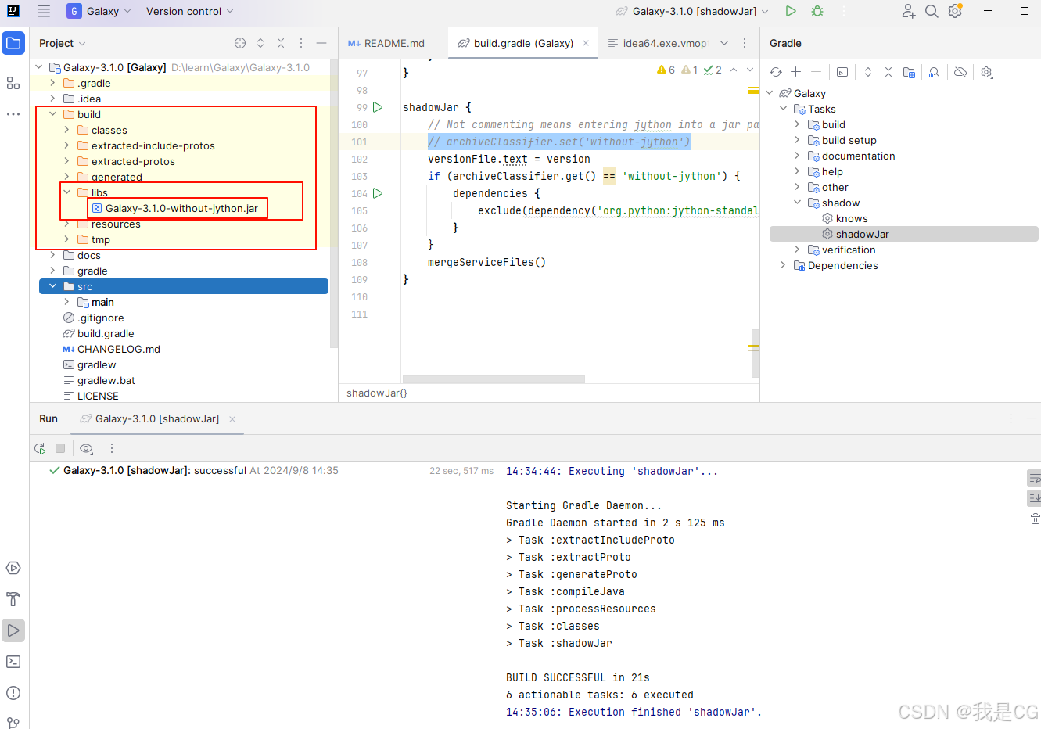The image size is (1041, 729).
Task: Toggle the Run tool window icon
Action: (x=13, y=630)
